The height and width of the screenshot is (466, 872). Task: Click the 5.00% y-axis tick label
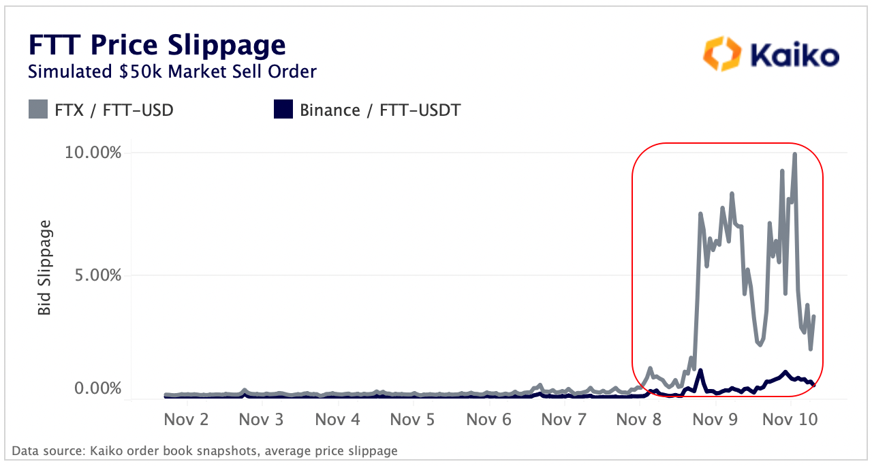tap(97, 276)
